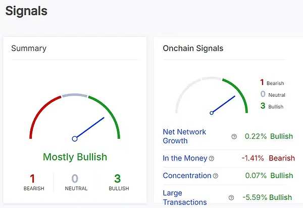The width and height of the screenshot is (303, 208).
Task: Select the Mostly Bullish summary label
Action: (x=75, y=157)
